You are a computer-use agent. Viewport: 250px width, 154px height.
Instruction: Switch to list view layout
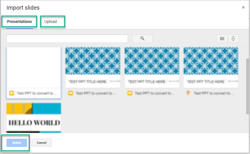[x=222, y=38]
